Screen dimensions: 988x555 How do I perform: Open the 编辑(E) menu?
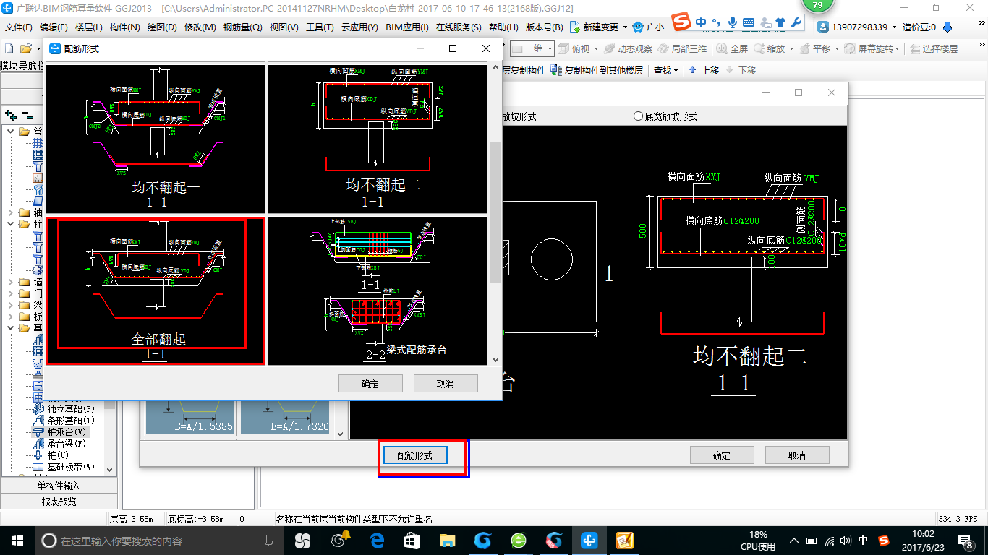coord(54,27)
